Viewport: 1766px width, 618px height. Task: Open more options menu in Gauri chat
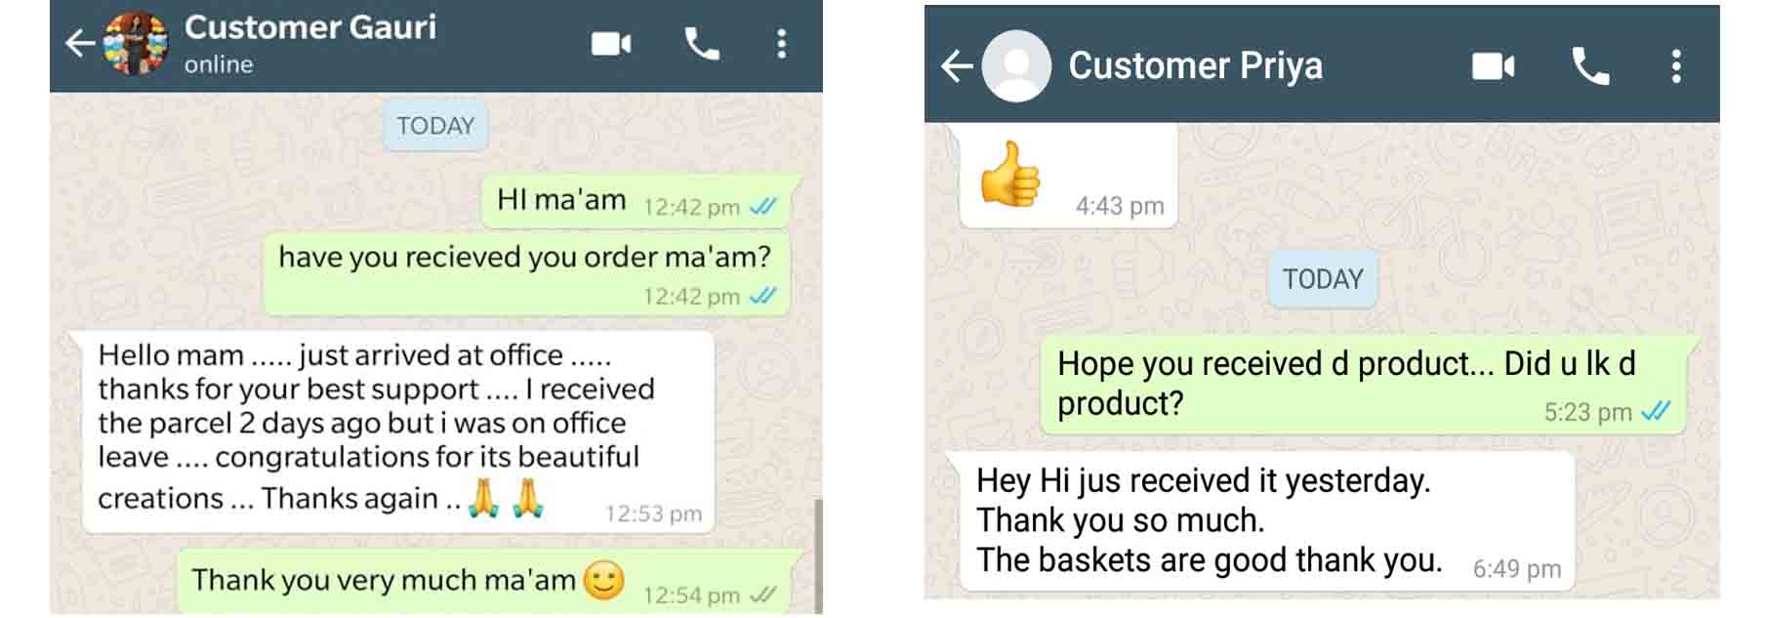point(781,44)
